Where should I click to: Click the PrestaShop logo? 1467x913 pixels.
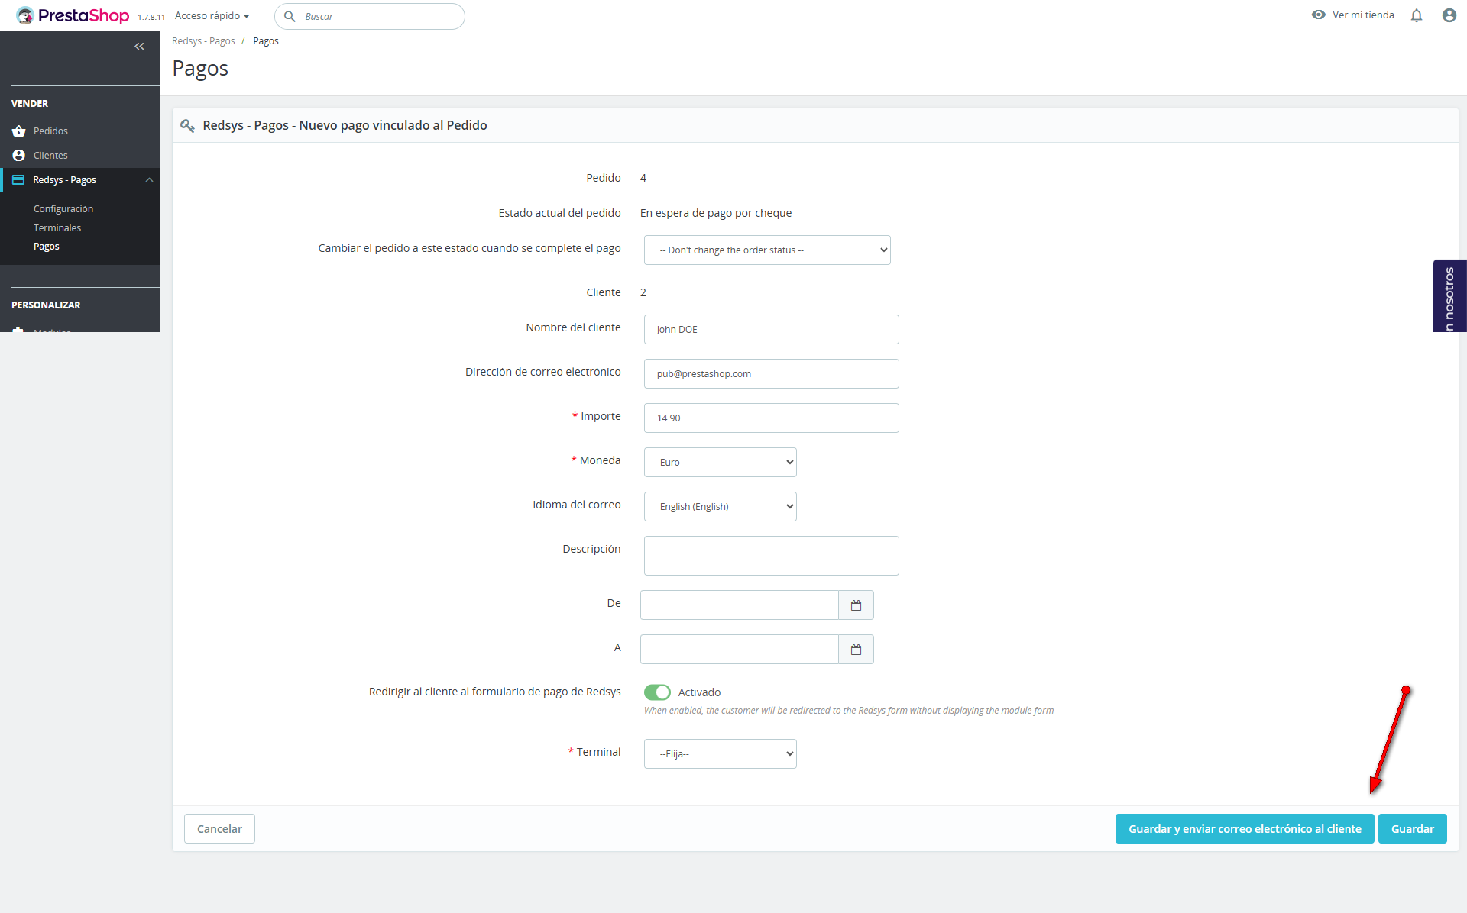pos(73,15)
